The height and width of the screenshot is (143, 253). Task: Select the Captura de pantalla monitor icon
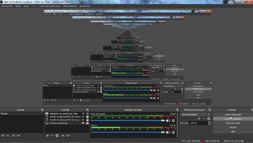47,123
